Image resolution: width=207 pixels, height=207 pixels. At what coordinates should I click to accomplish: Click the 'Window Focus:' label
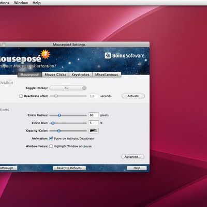pyautogui.click(x=37, y=146)
